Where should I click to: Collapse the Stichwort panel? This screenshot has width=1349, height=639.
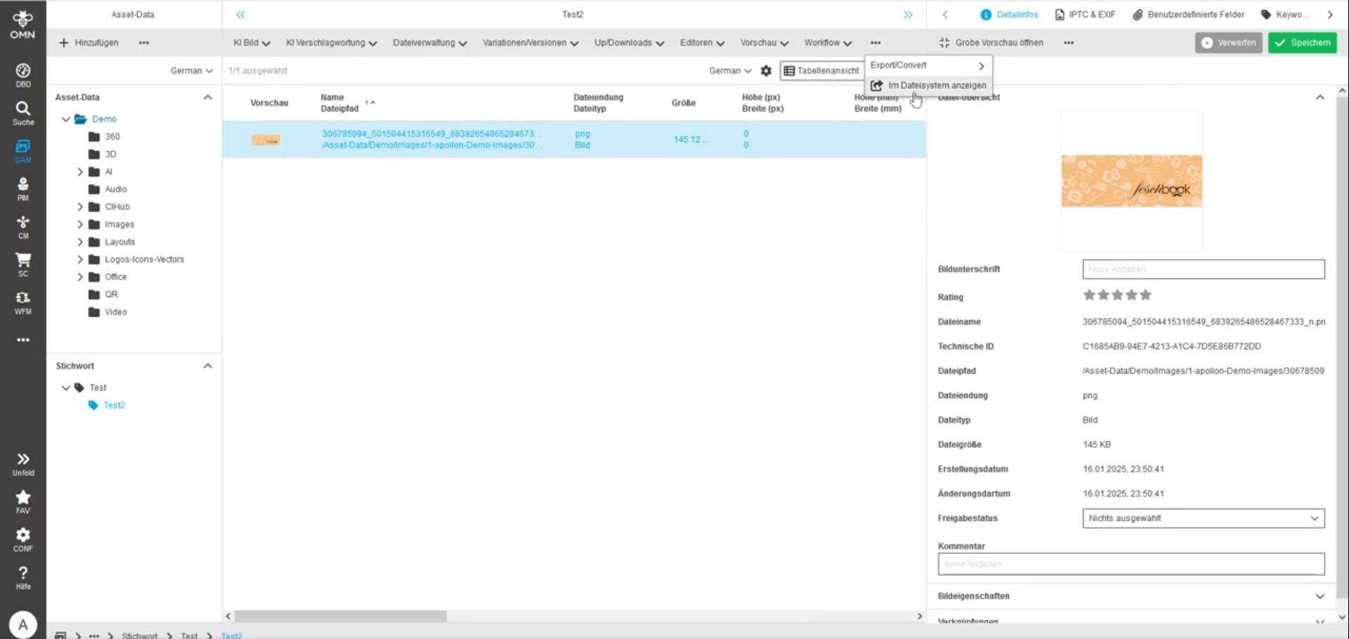(208, 366)
